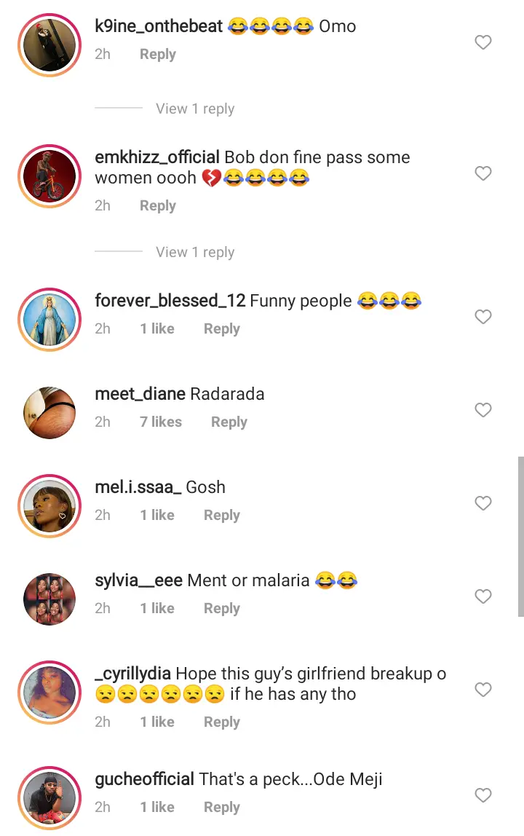Reply to k9ine_onthebeat's comment
This screenshot has width=524, height=836.
(158, 54)
